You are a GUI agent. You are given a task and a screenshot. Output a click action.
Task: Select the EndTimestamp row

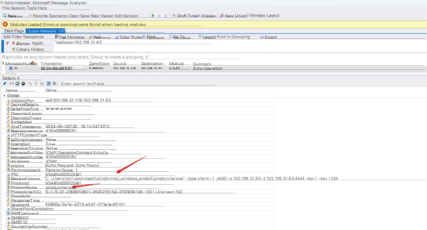point(140,126)
